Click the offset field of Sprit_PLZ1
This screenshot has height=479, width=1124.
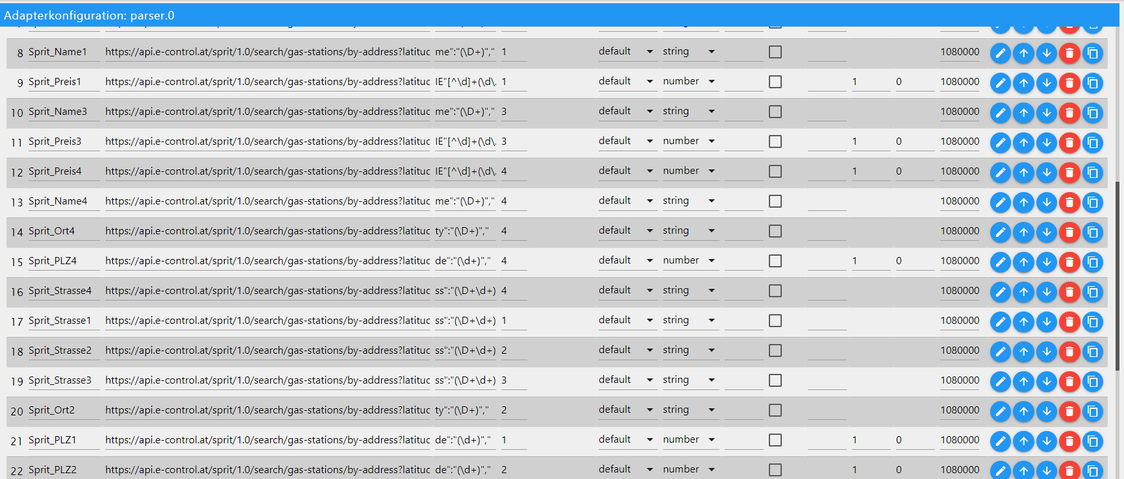pos(915,440)
